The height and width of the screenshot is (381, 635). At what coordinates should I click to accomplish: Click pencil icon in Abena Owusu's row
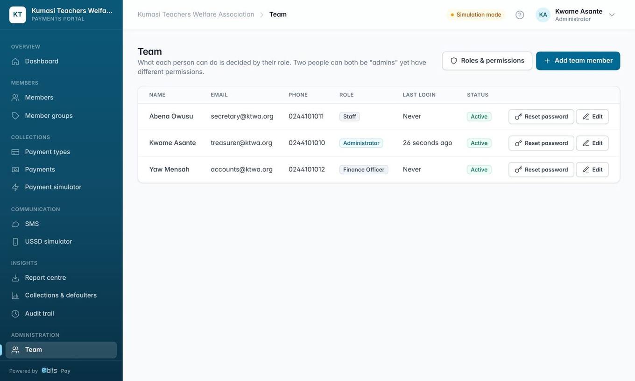(586, 117)
